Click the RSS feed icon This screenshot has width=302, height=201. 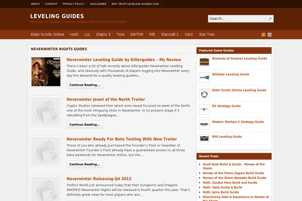pyautogui.click(x=263, y=35)
